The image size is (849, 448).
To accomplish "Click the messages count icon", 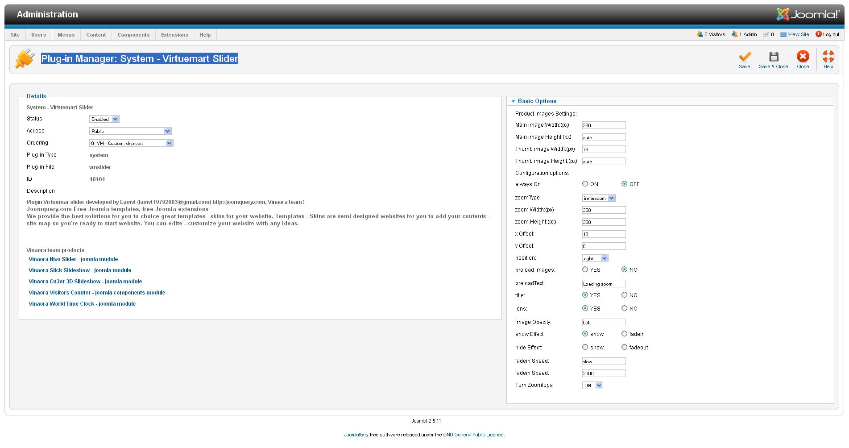I will point(766,34).
